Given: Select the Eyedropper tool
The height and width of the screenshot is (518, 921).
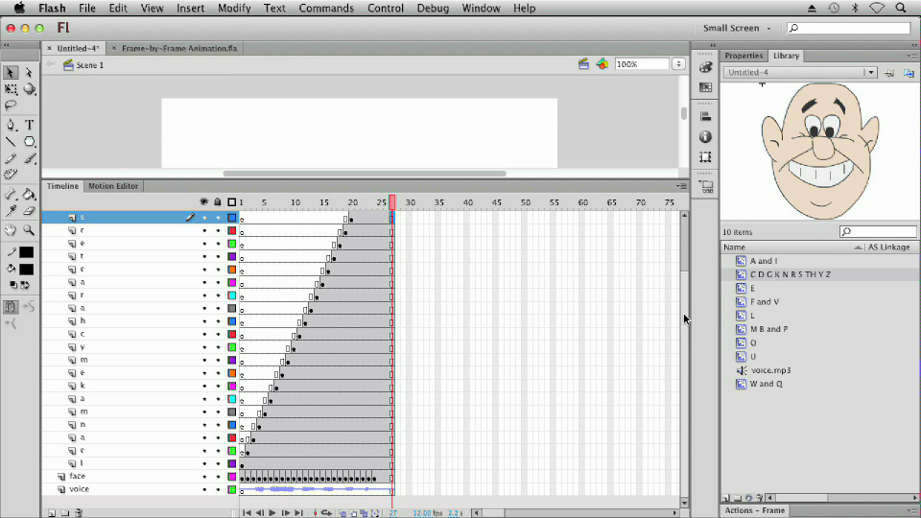Looking at the screenshot, I should point(10,211).
